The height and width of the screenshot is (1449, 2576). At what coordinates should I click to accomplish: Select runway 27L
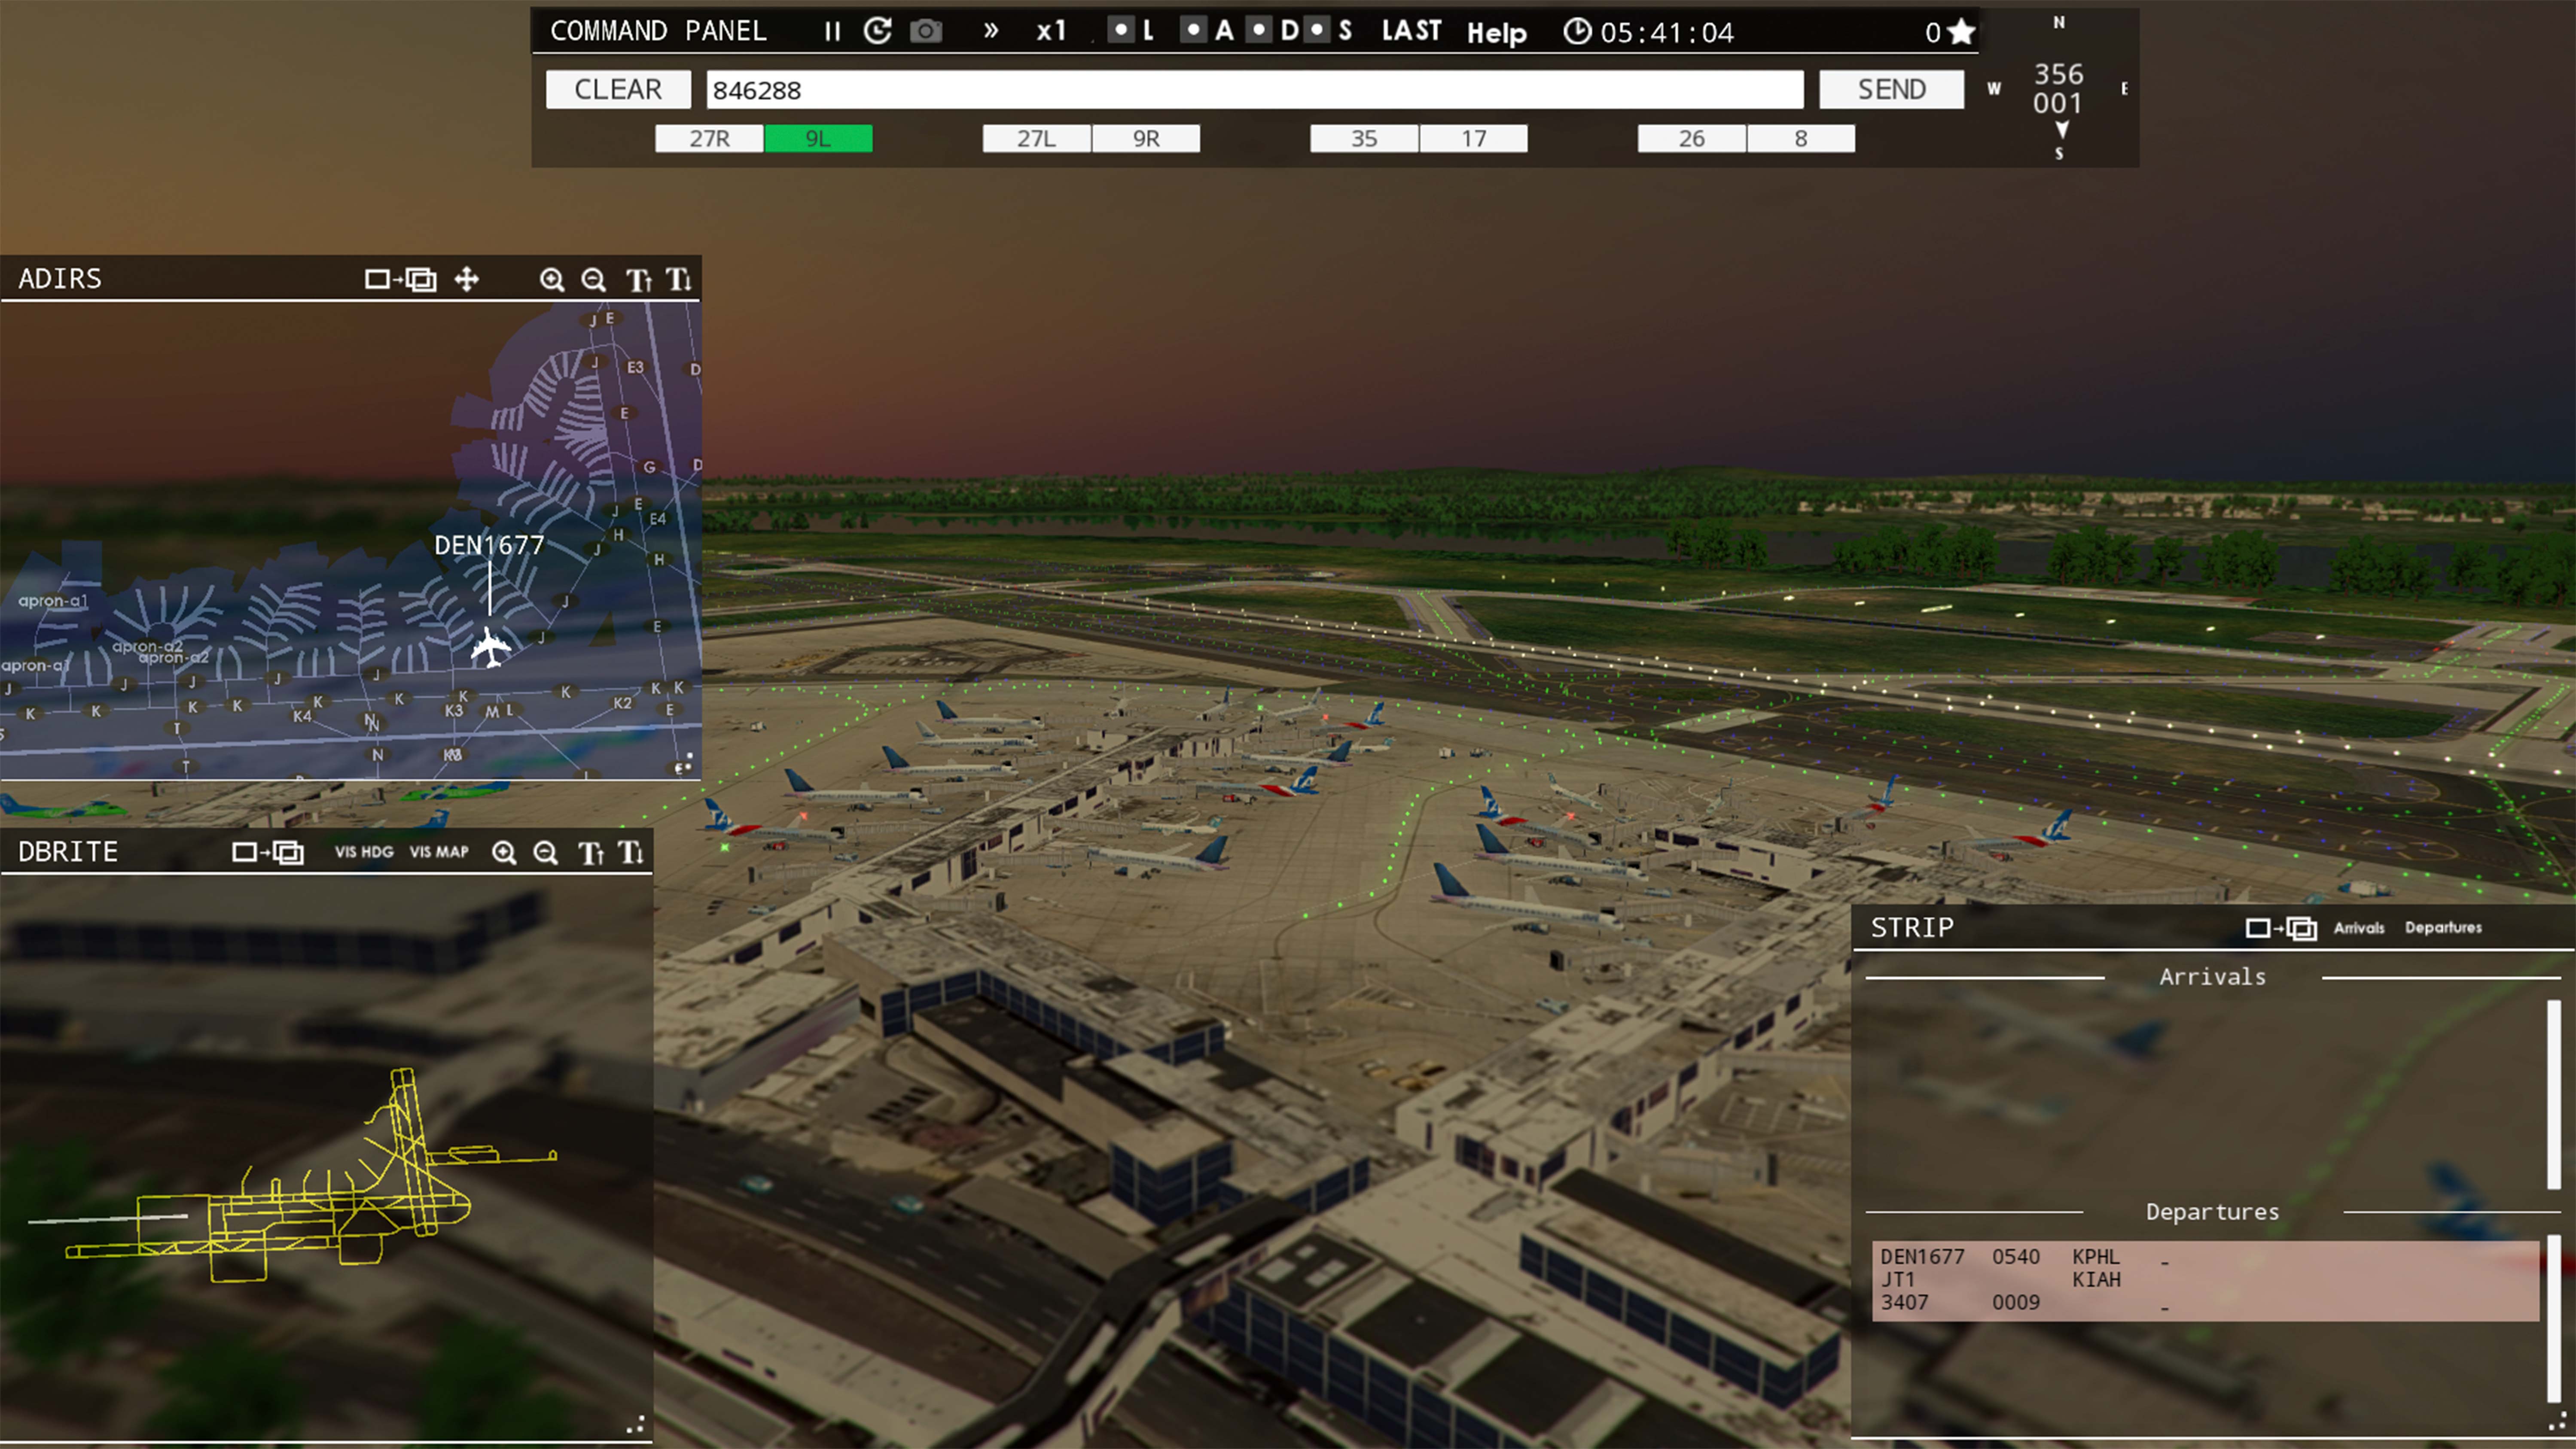[1036, 139]
